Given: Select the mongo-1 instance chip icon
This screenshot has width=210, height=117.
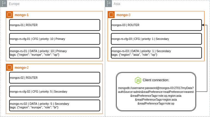Looking at the screenshot, I should click(x=9, y=15).
